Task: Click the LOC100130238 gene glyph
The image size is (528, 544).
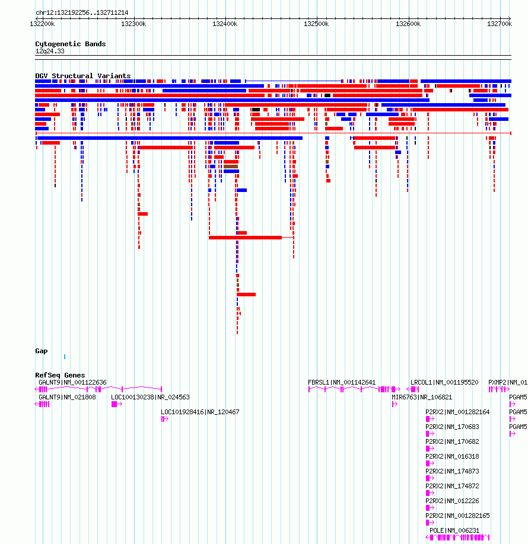Action: 117,404
